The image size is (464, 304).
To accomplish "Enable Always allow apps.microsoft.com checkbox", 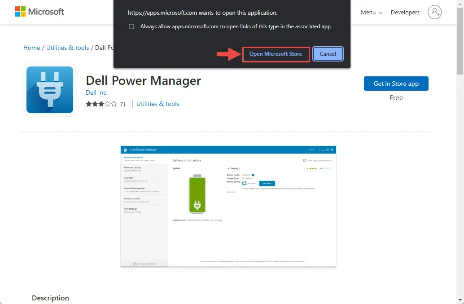I will pyautogui.click(x=131, y=26).
